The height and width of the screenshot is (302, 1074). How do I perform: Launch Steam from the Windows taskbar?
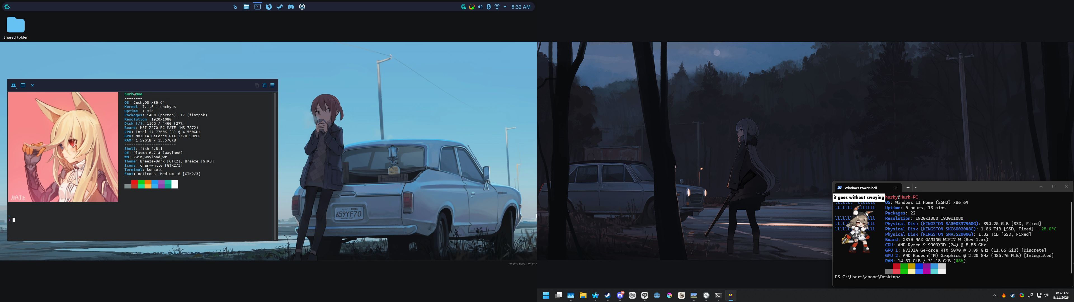(607, 295)
